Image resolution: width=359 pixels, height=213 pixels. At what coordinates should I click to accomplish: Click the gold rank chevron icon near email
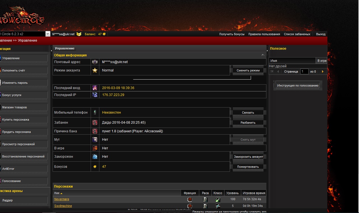(79, 34)
